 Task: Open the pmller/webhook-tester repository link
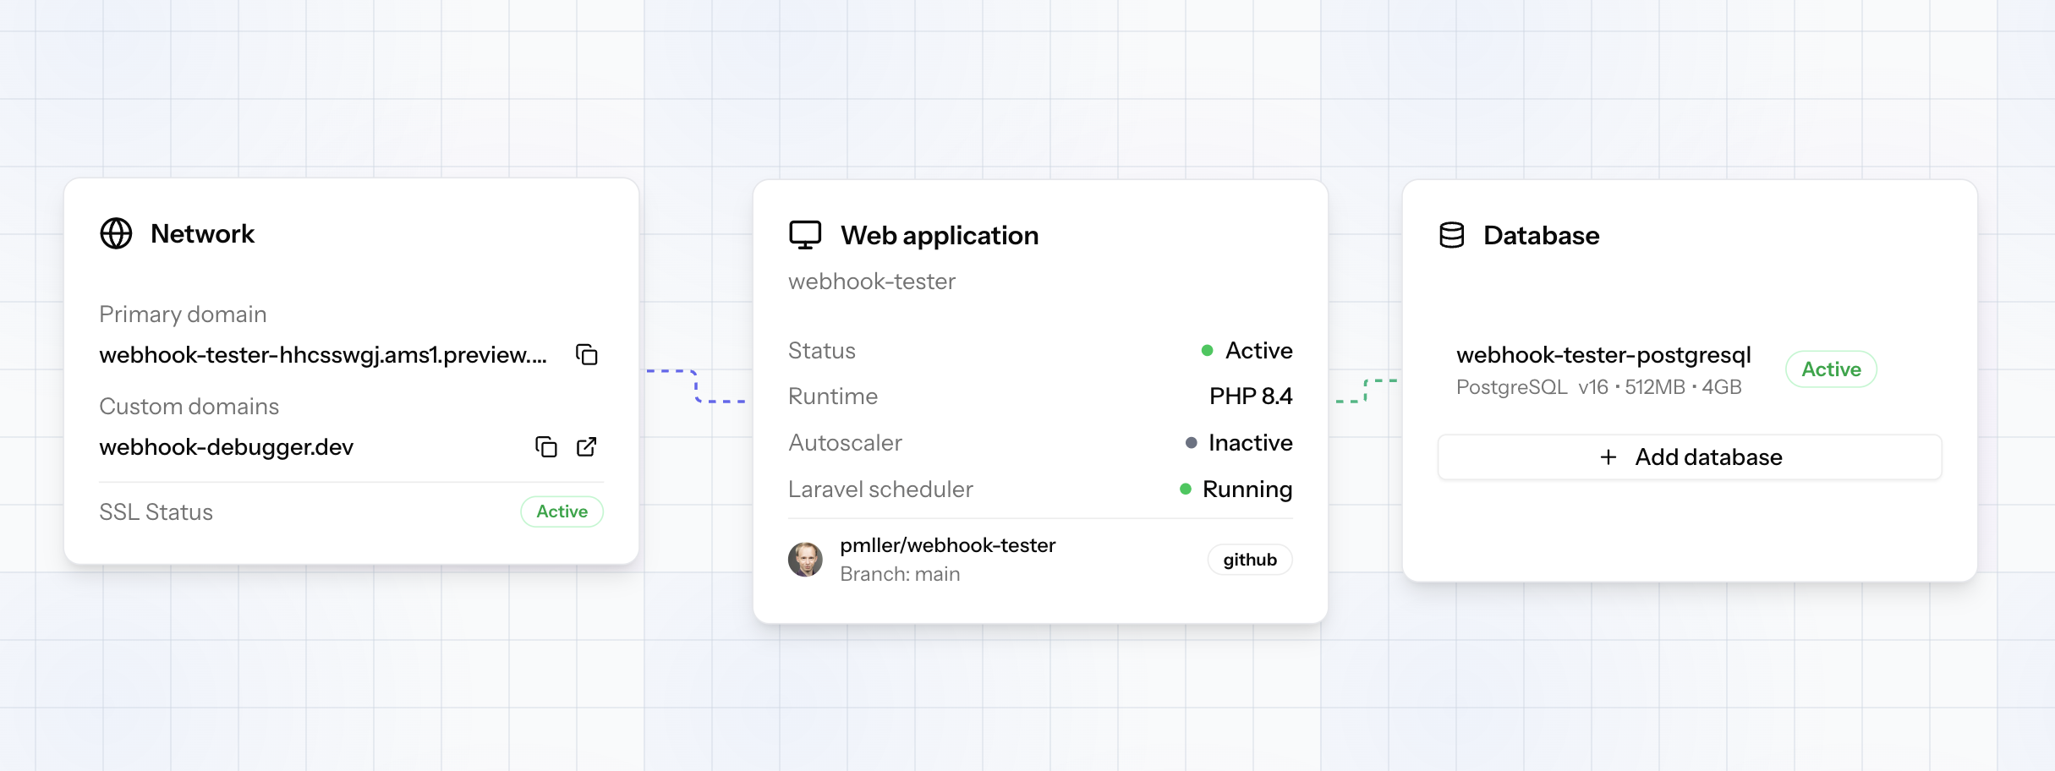tap(945, 545)
